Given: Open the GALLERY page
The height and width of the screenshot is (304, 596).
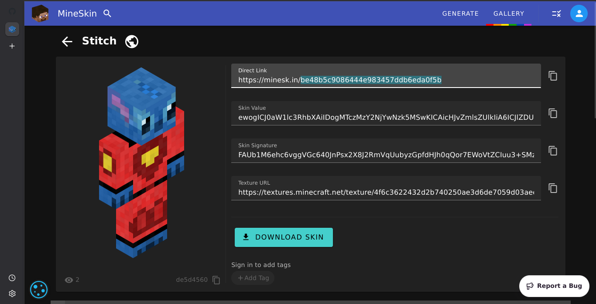Looking at the screenshot, I should [x=509, y=14].
